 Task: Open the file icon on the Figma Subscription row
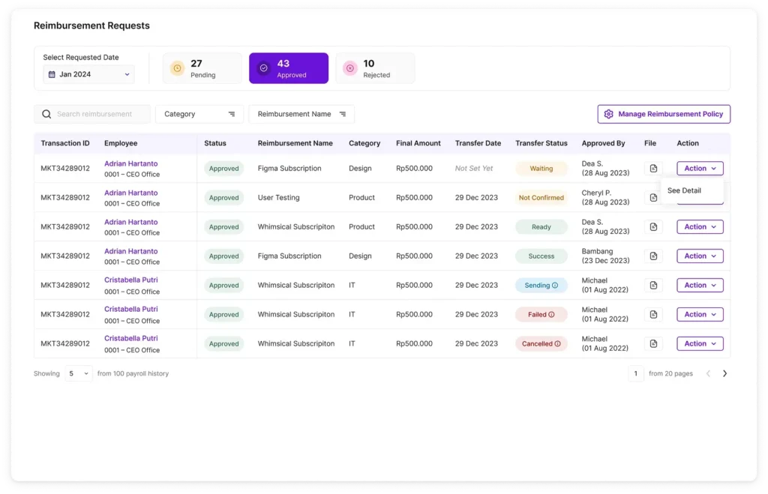coord(652,168)
